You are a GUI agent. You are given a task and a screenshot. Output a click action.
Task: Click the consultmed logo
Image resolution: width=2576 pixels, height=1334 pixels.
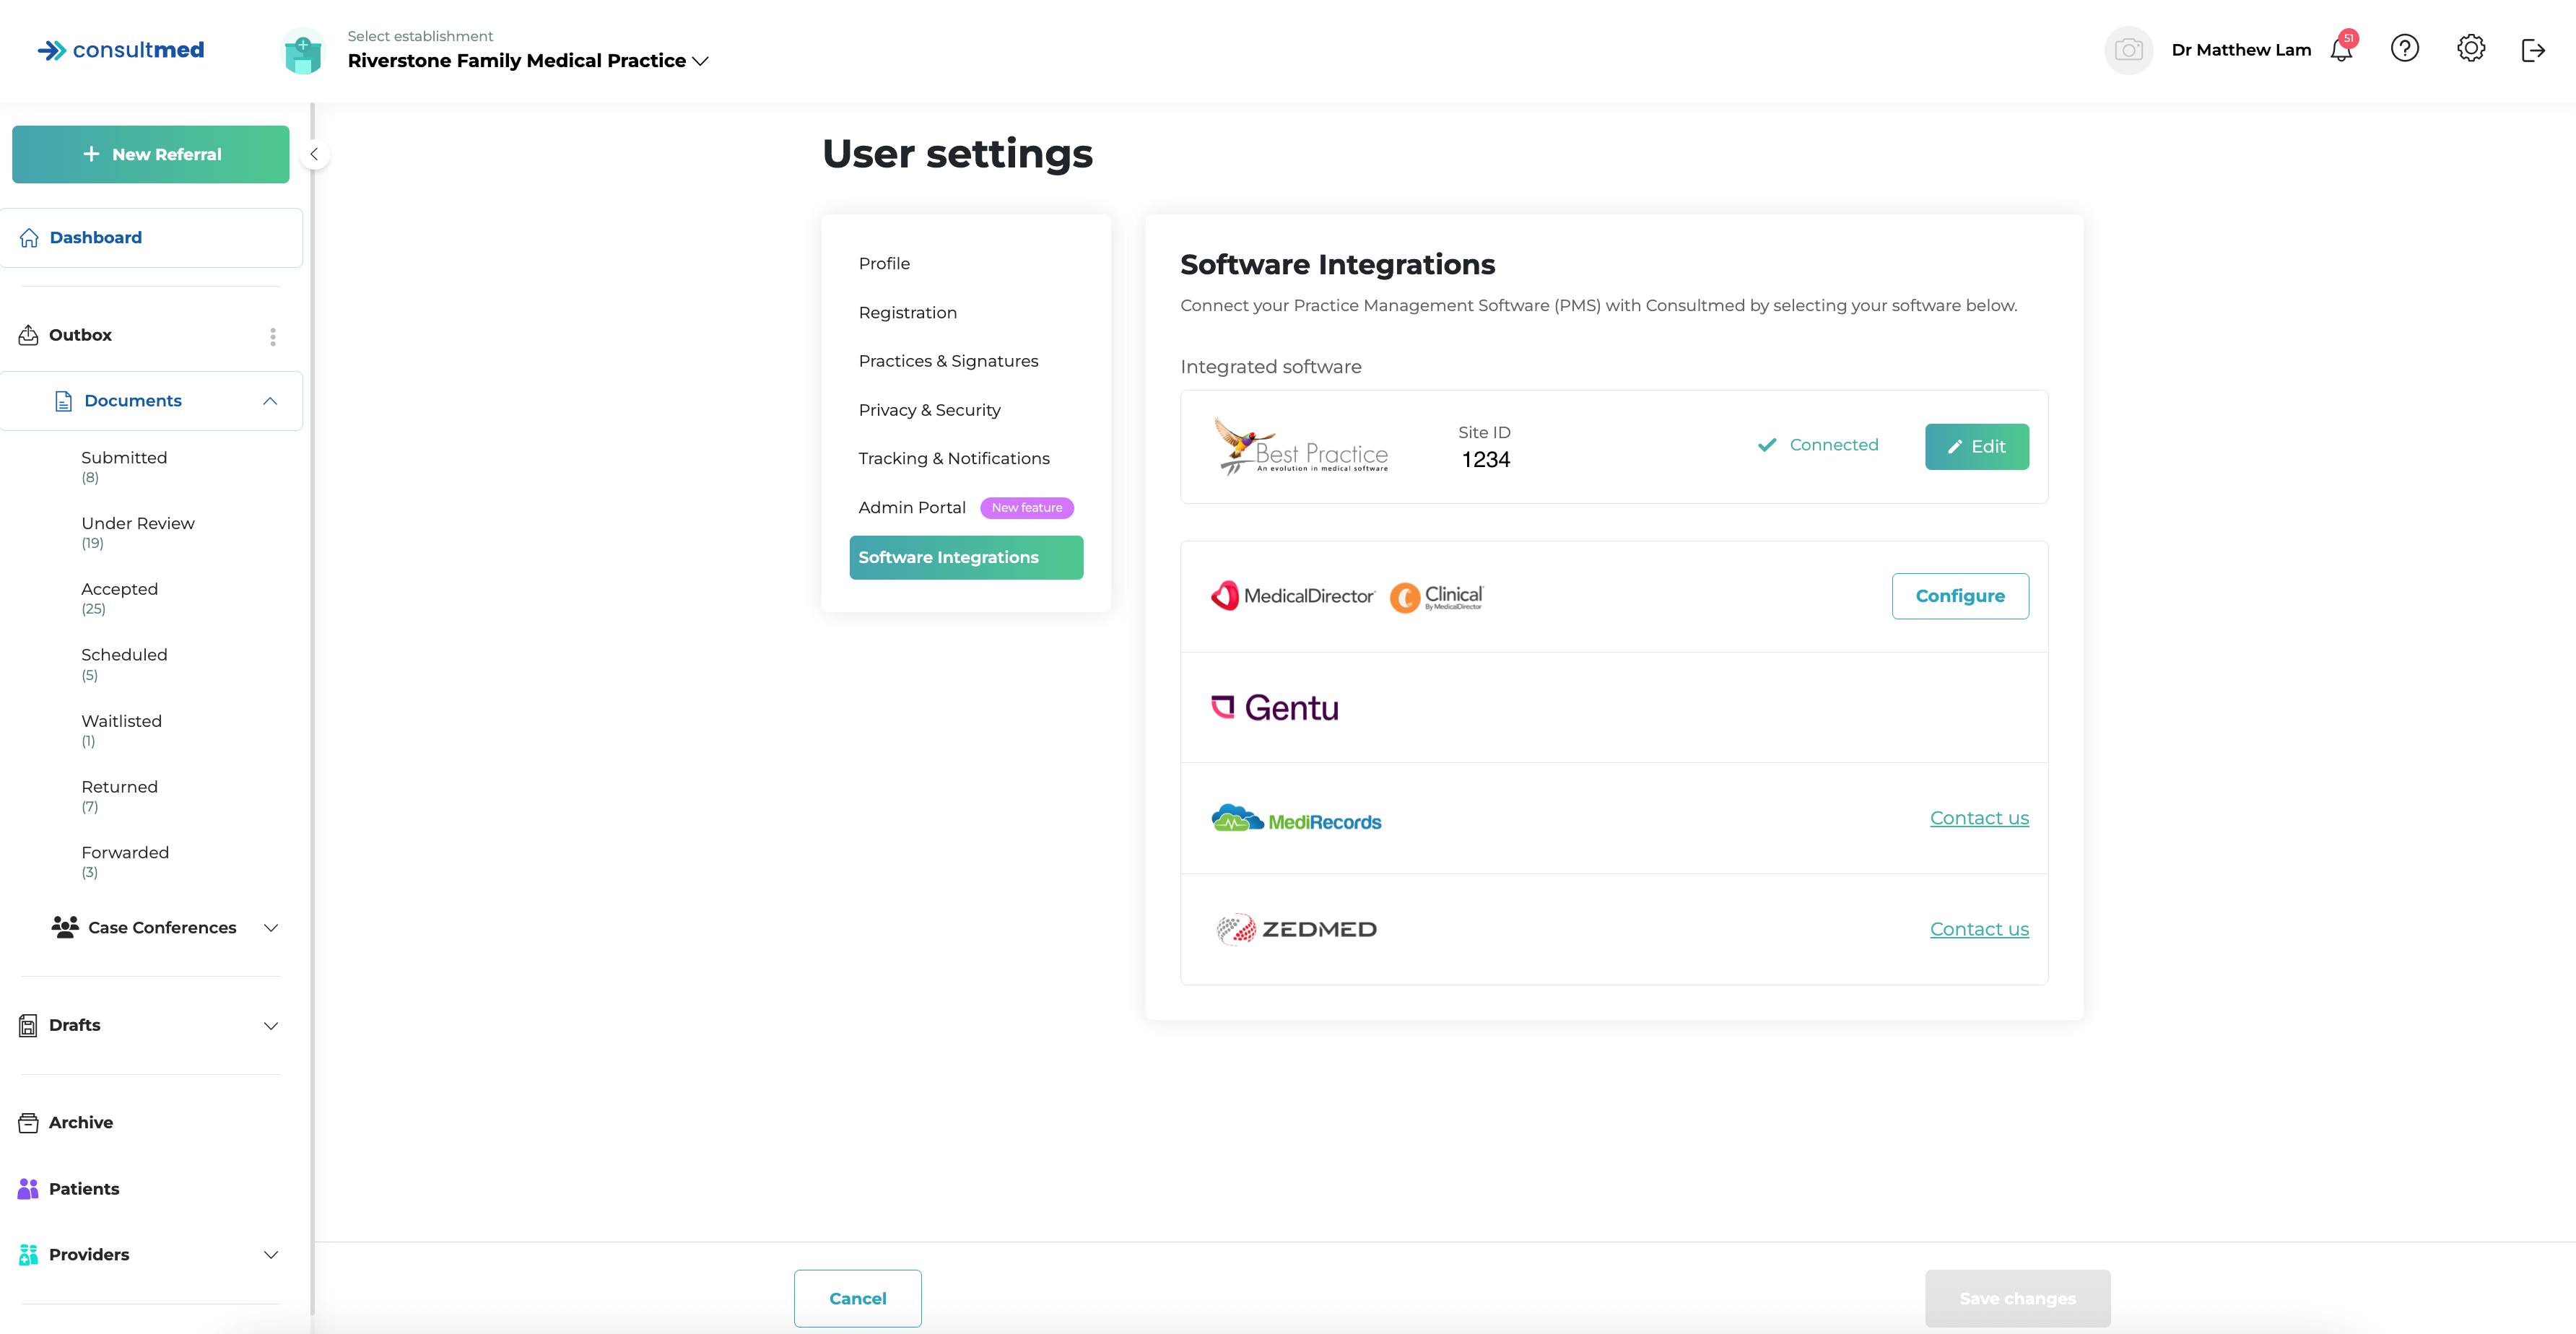[x=121, y=50]
